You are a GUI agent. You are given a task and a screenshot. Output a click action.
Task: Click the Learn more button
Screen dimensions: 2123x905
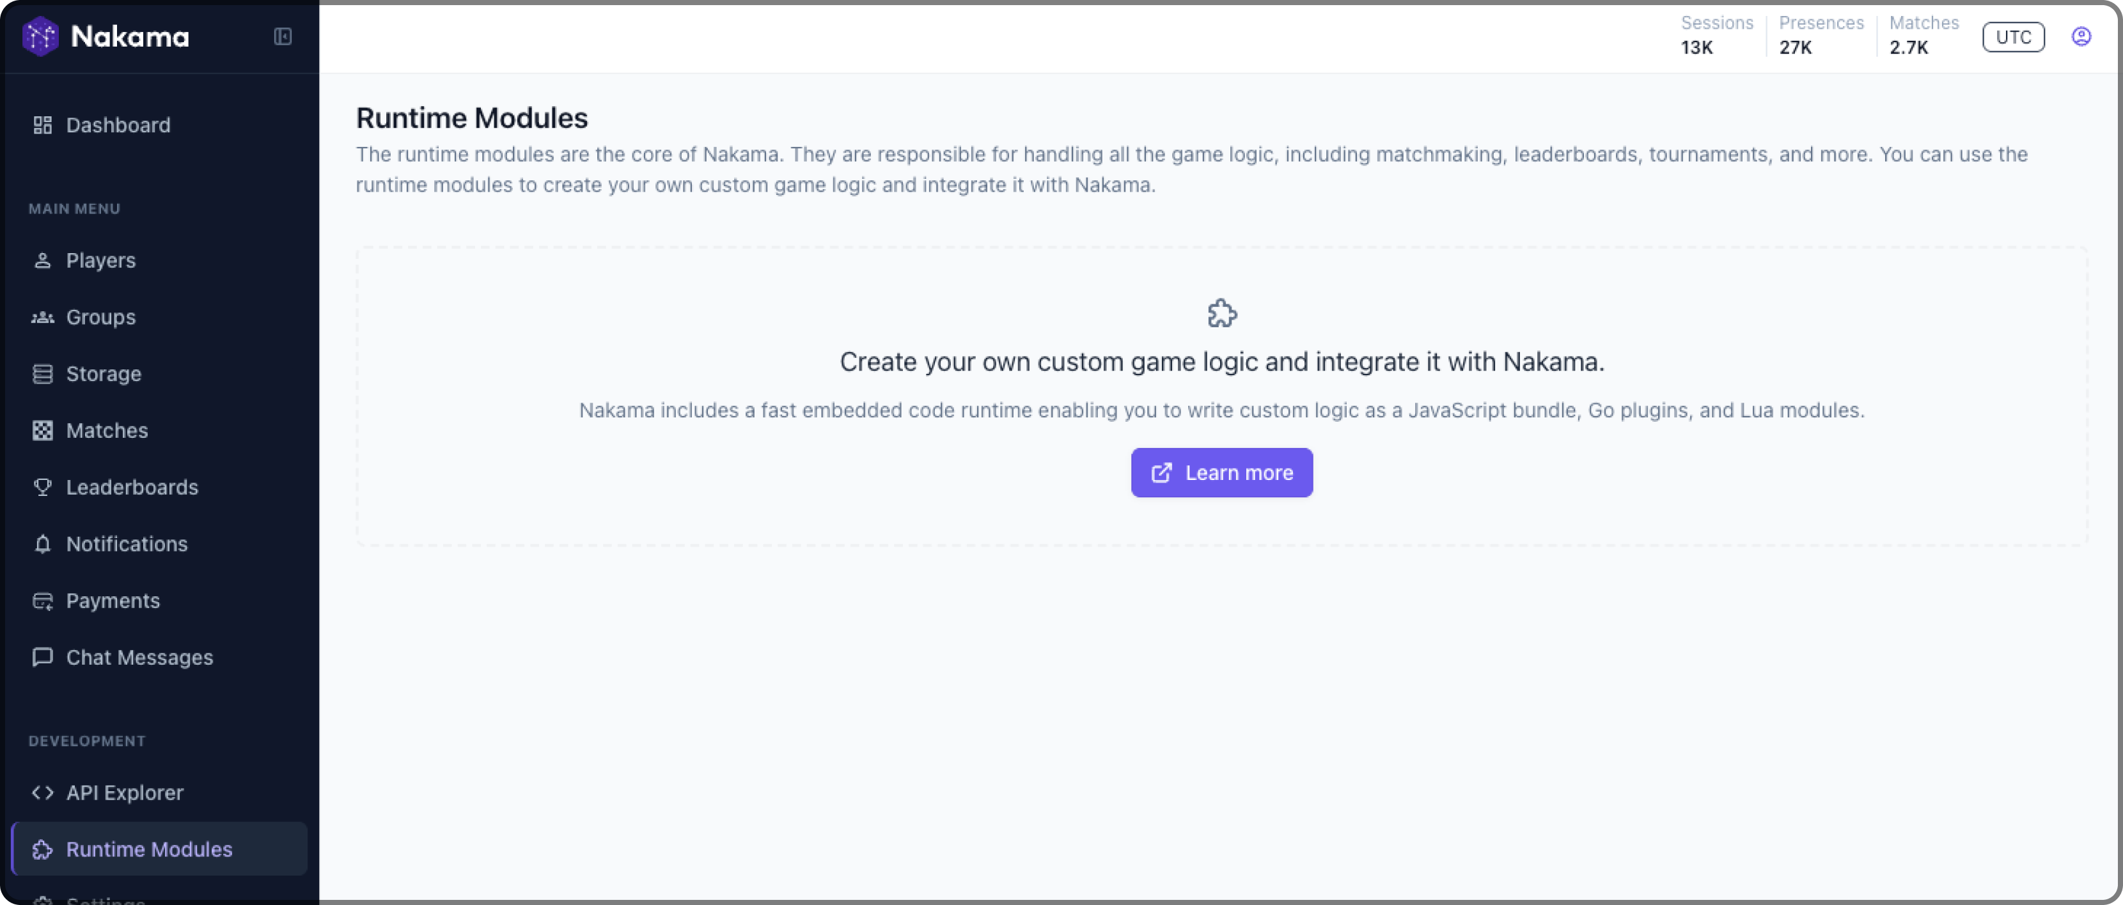pyautogui.click(x=1221, y=473)
